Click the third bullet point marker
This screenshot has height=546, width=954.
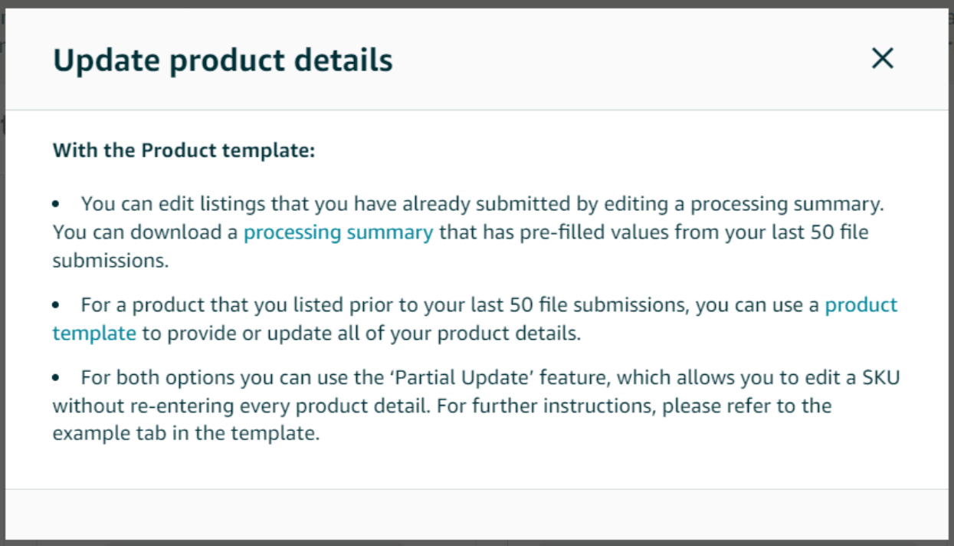point(56,377)
